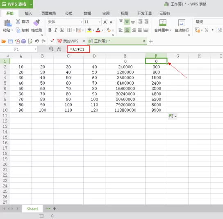Toggle Italic formatting
This screenshot has height=219, width=223.
56,30
